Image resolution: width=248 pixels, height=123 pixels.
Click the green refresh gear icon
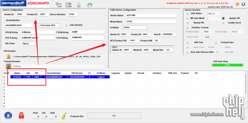point(90,5)
